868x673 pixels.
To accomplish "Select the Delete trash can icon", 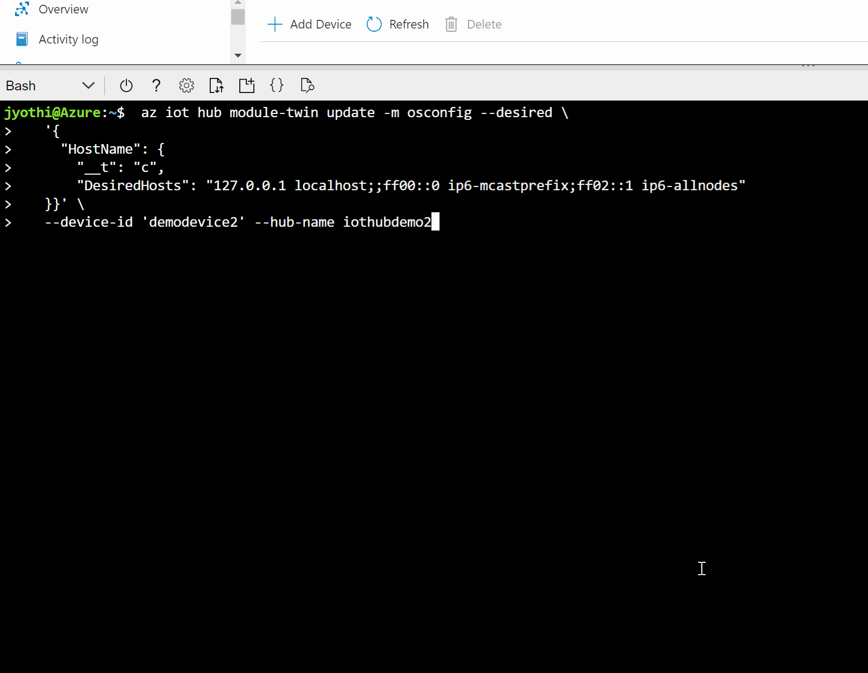I will point(451,24).
